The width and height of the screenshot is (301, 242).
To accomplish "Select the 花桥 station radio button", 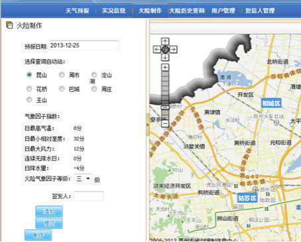I will click(x=29, y=89).
